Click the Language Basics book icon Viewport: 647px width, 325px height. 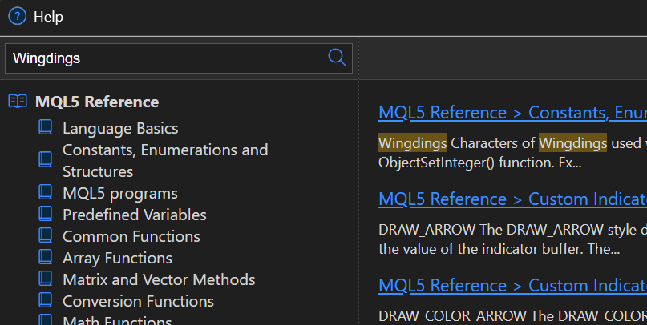pyautogui.click(x=46, y=128)
